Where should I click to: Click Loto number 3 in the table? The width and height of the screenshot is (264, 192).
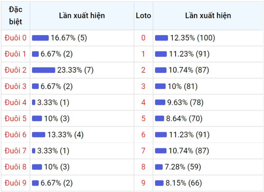tap(143, 86)
